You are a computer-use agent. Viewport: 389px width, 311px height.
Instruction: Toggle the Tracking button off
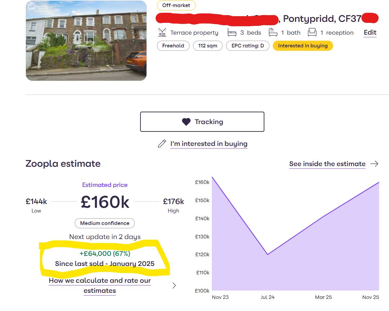202,122
